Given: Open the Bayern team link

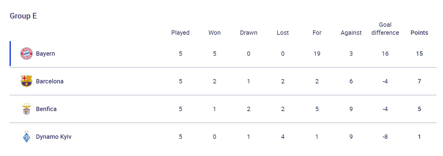Looking at the screenshot, I should coord(45,54).
